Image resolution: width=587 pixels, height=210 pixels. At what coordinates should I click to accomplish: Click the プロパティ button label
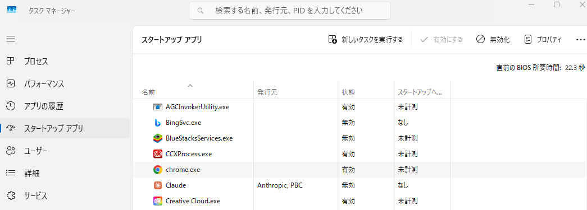(x=549, y=40)
